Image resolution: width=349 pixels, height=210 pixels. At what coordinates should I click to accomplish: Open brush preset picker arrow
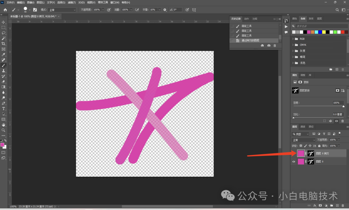30,10
